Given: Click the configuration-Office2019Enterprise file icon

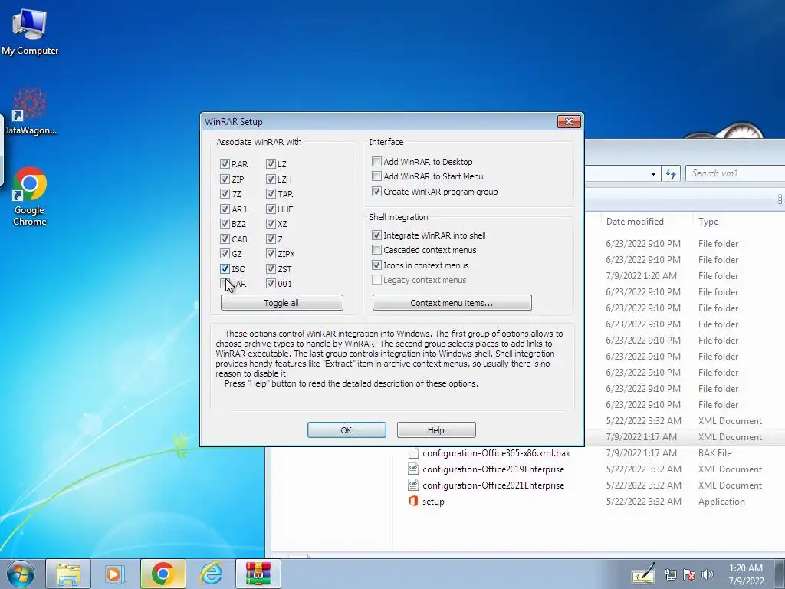Looking at the screenshot, I should tap(413, 469).
